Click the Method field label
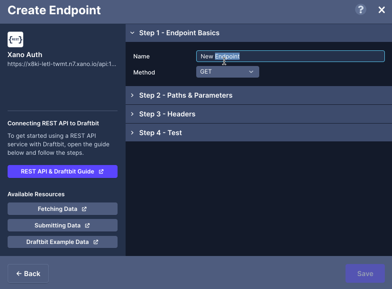The height and width of the screenshot is (289, 392). pyautogui.click(x=144, y=73)
